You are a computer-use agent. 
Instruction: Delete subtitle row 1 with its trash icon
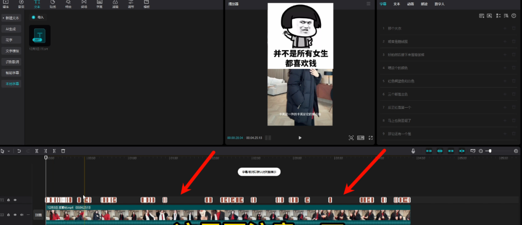[x=514, y=28]
